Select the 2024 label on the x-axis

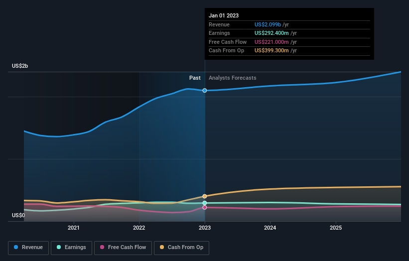tap(270, 228)
